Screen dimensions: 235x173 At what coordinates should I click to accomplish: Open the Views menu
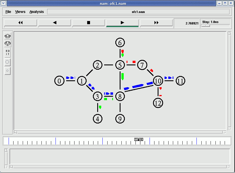point(20,12)
